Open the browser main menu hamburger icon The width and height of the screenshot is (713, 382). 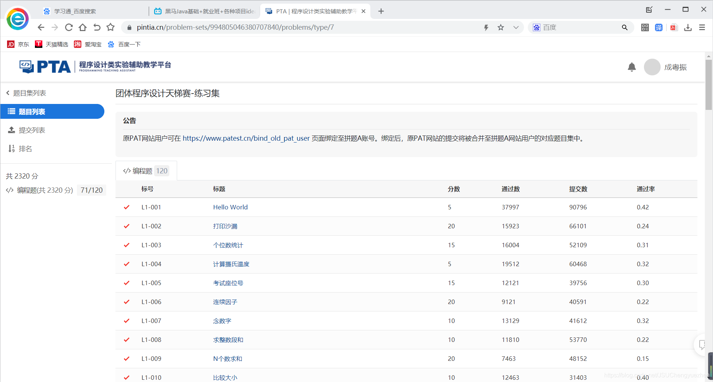(702, 27)
